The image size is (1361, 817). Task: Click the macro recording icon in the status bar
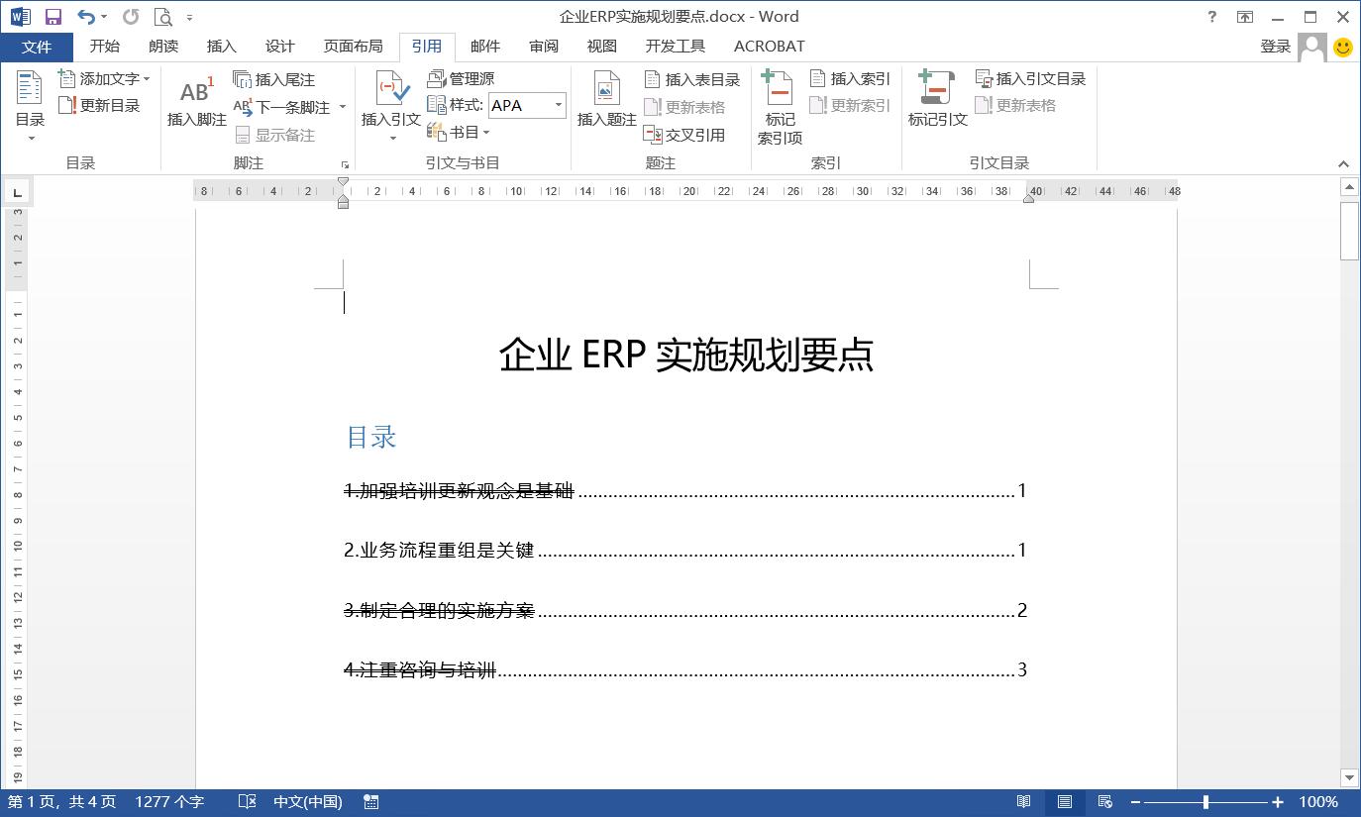click(x=371, y=802)
